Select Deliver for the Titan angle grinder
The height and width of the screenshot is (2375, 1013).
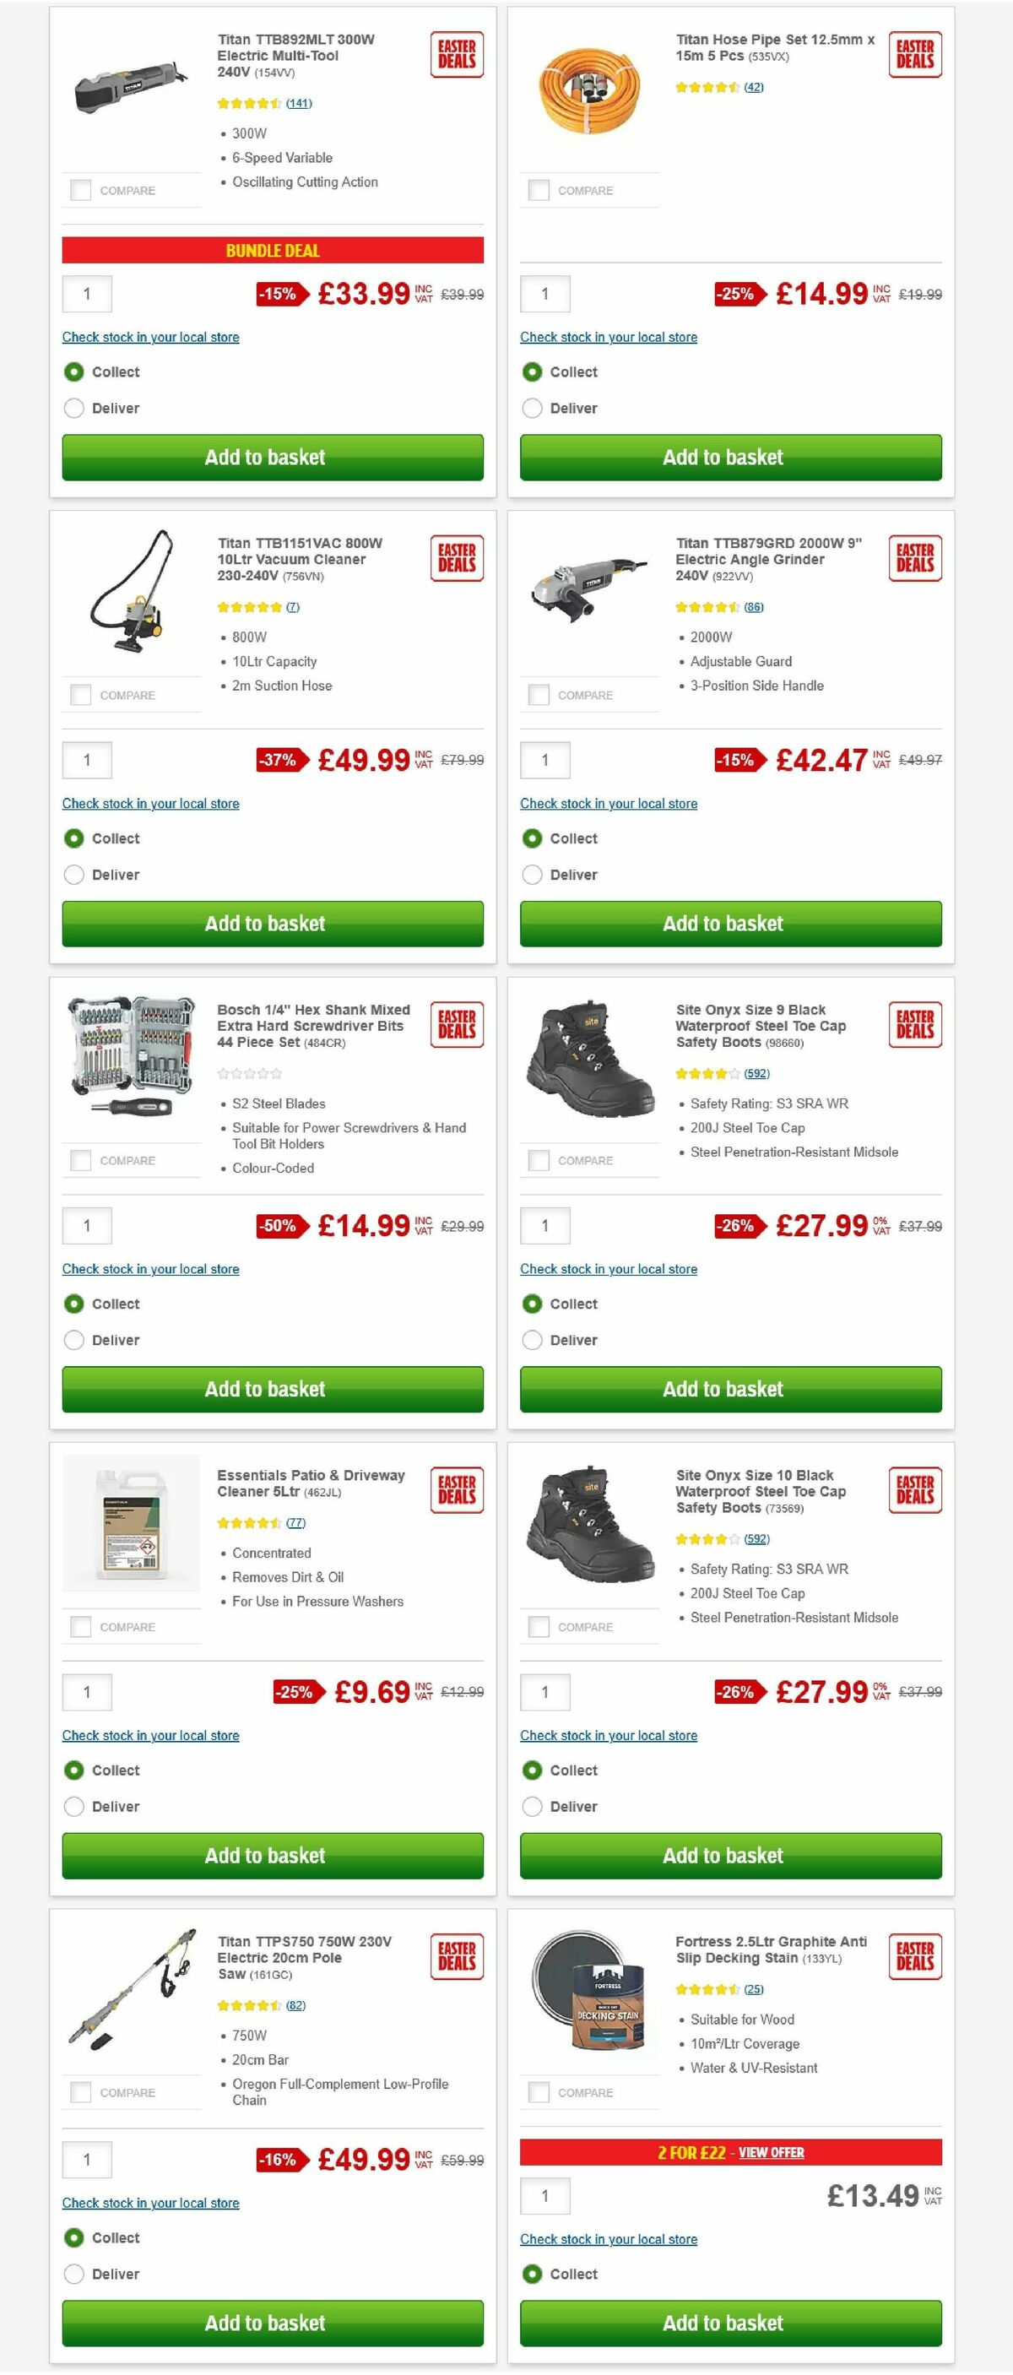(x=532, y=874)
